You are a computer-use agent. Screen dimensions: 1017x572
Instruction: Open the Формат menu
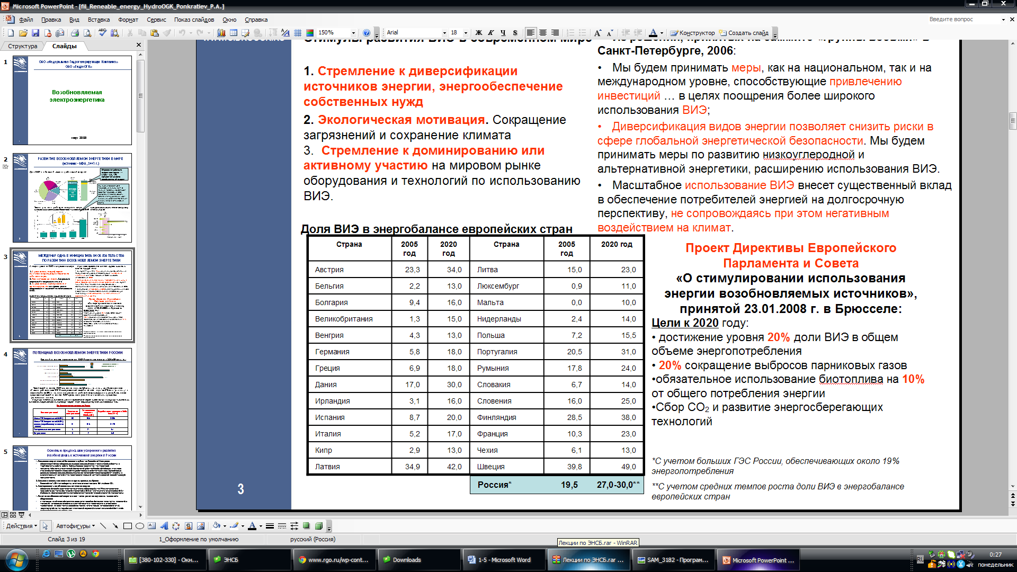point(128,20)
